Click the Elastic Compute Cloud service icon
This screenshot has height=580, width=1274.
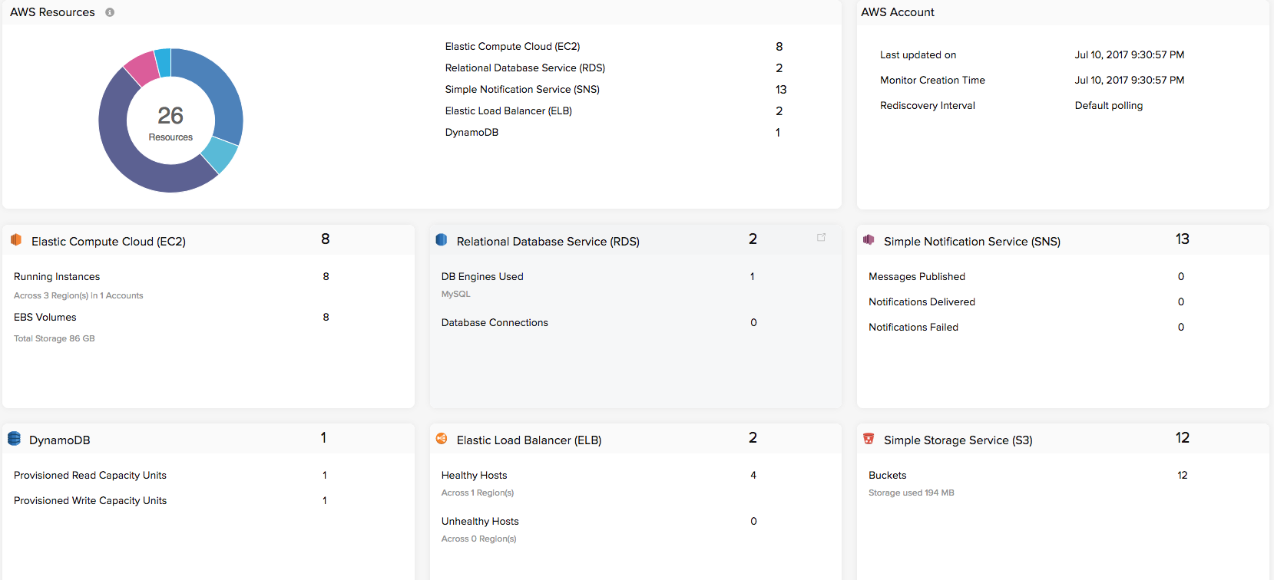(15, 240)
